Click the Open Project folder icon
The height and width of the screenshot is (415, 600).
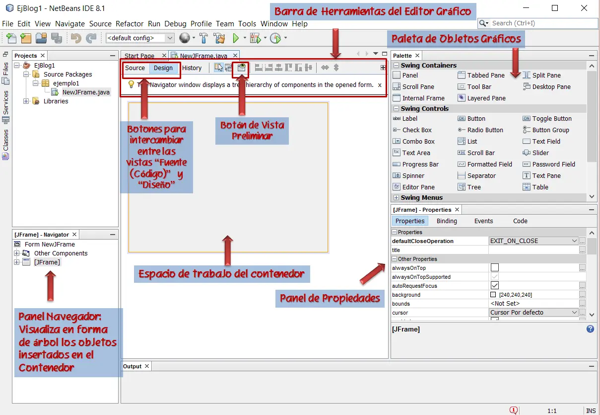[41, 38]
